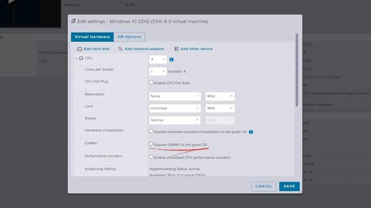Click the Performance counters label
This screenshot has width=371, height=208.
(103, 156)
